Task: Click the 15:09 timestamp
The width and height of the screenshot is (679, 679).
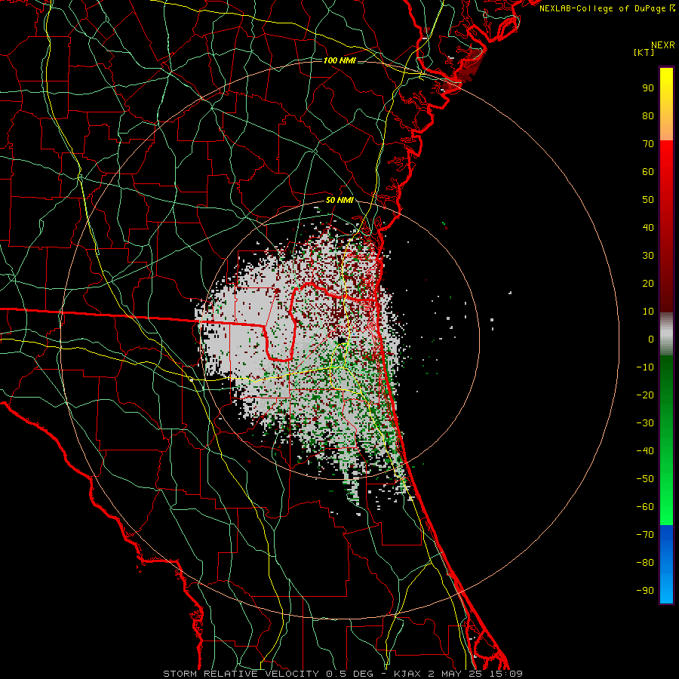Action: point(505,674)
